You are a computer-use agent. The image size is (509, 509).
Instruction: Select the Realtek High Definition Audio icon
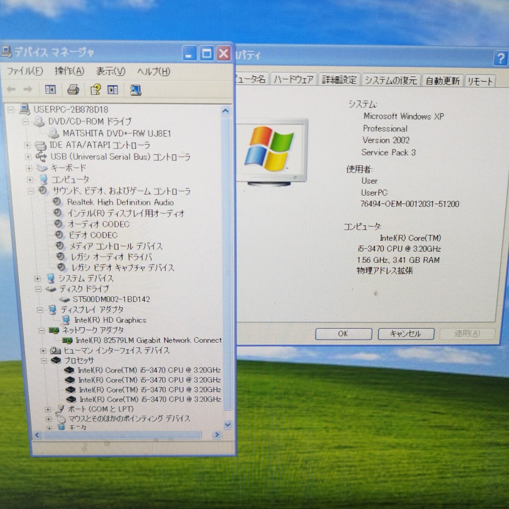click(57, 202)
